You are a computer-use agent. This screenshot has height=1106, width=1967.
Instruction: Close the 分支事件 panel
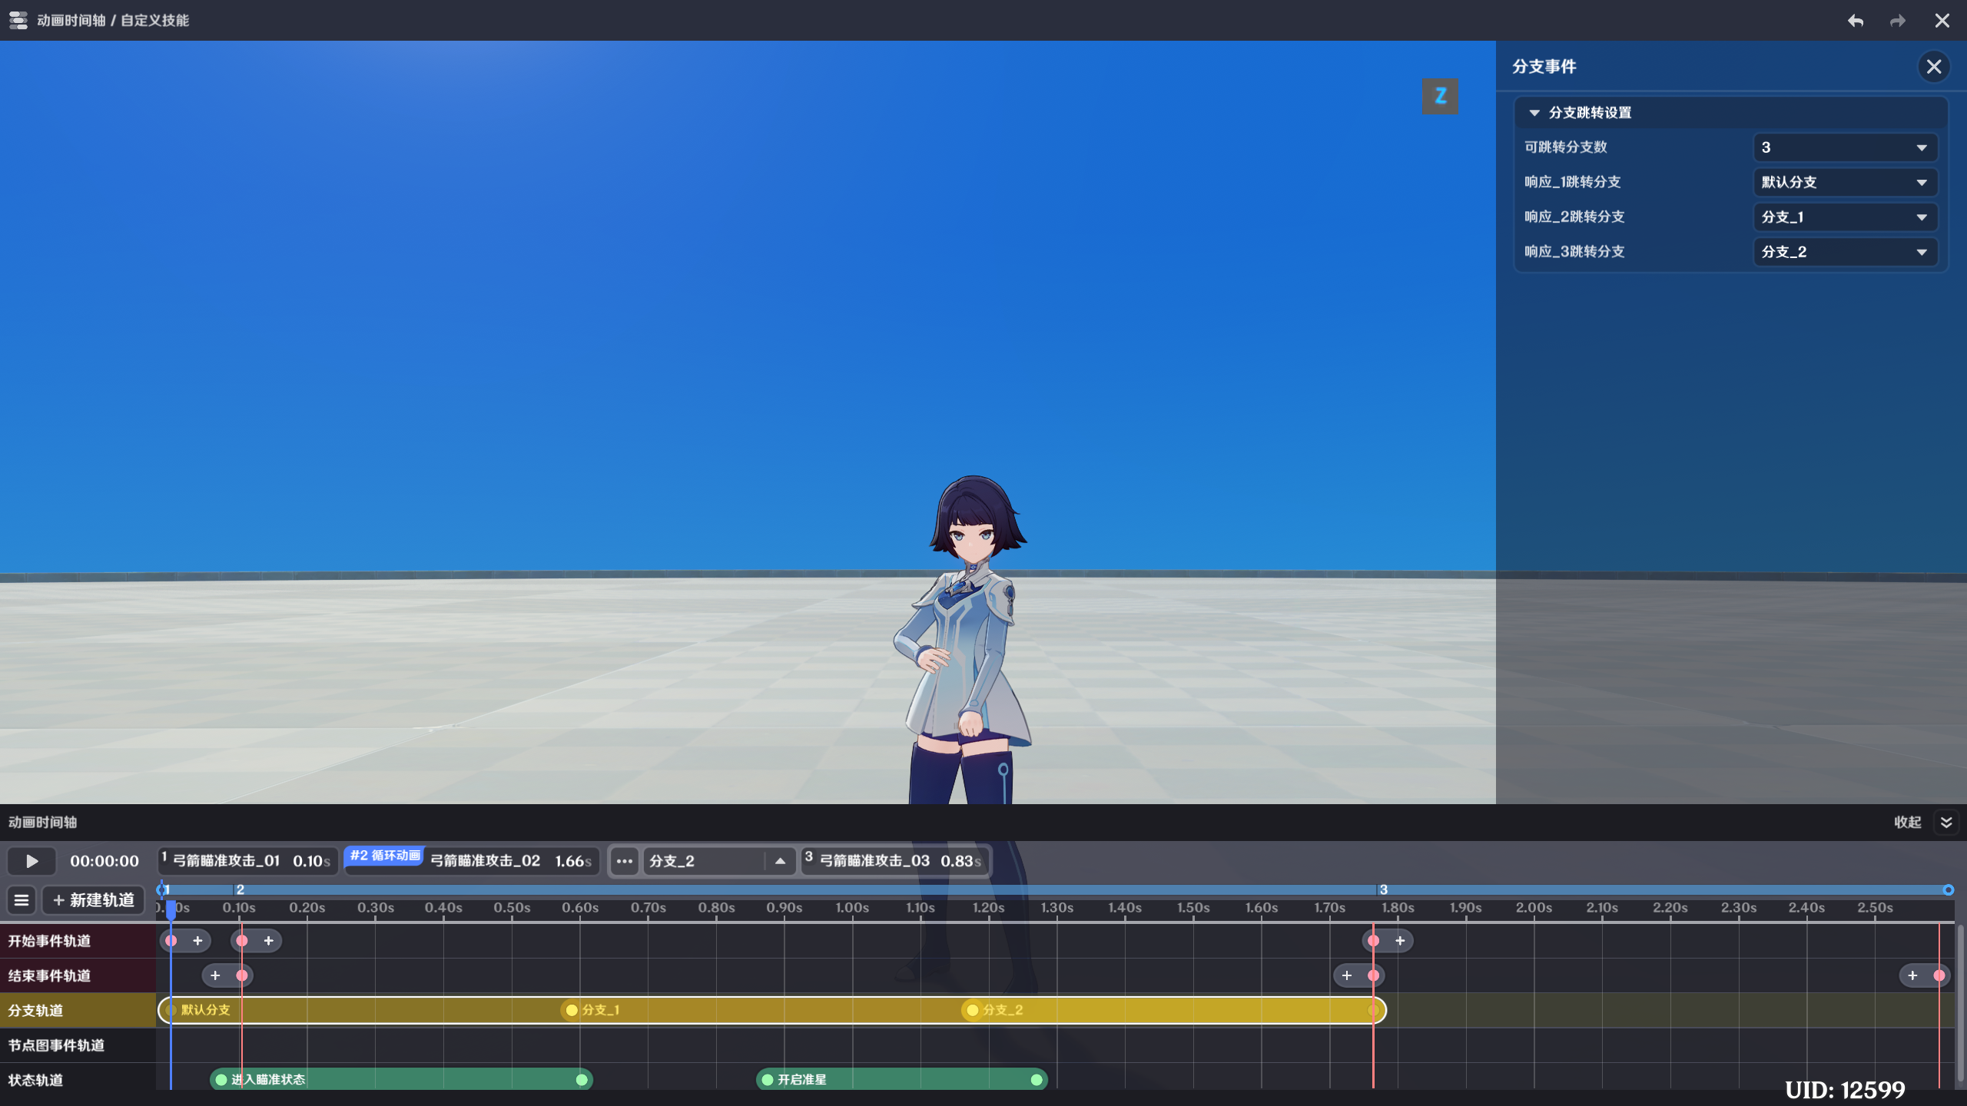[1933, 67]
